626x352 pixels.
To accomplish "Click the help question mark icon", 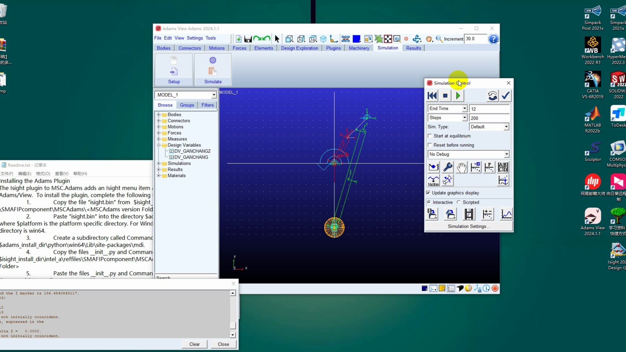I will (493, 39).
